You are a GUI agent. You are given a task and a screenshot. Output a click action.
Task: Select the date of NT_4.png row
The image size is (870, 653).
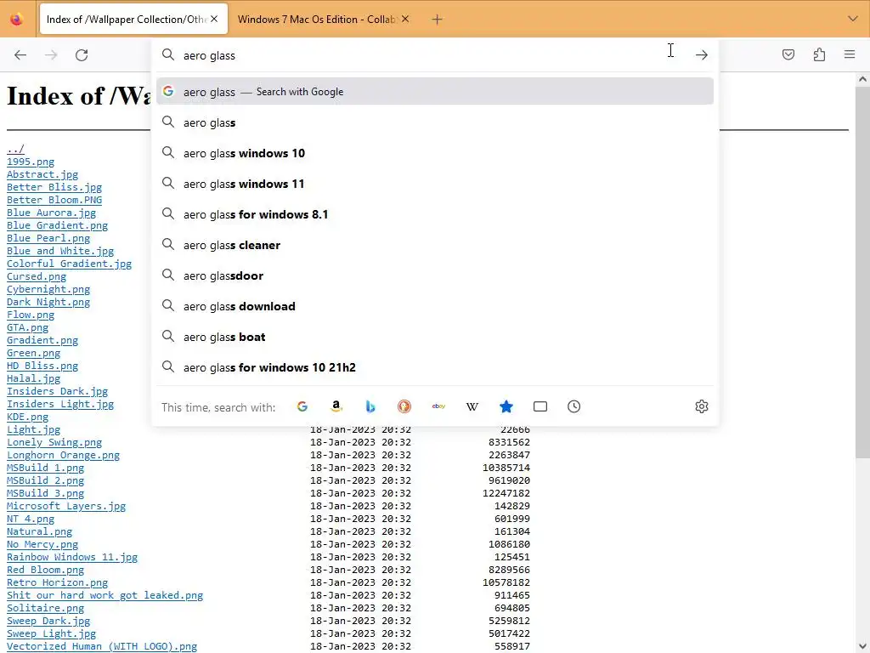(360, 519)
